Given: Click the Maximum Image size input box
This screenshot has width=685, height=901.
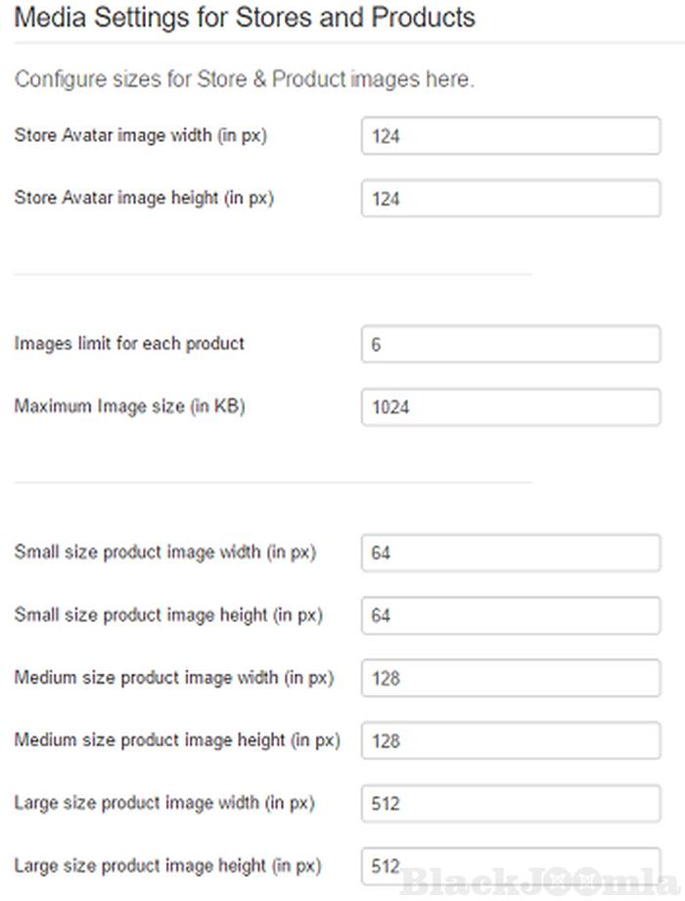Looking at the screenshot, I should [x=511, y=407].
